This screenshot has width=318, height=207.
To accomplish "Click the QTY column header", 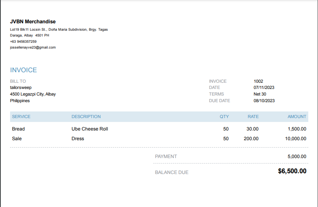I will tap(224, 117).
